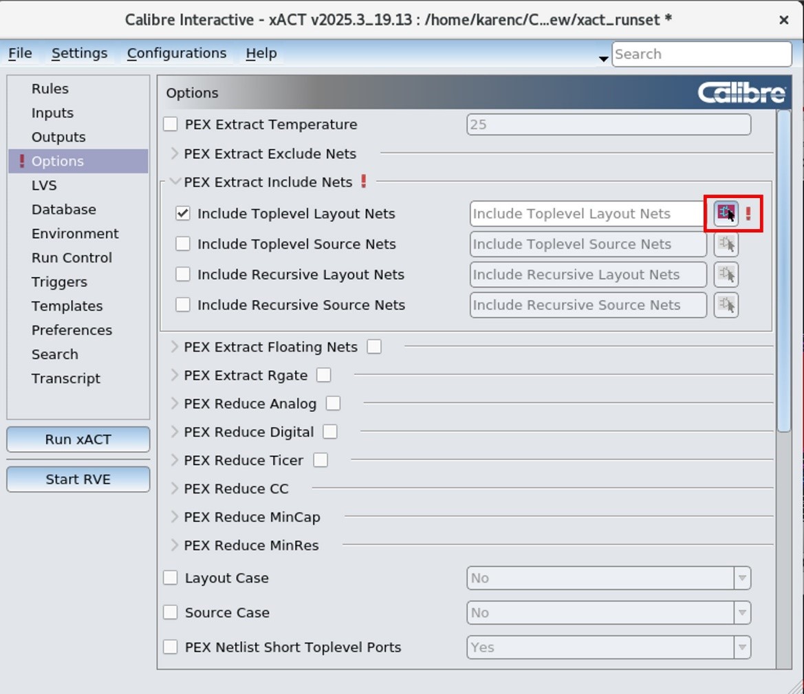Open the Configurations menu

[x=176, y=53]
